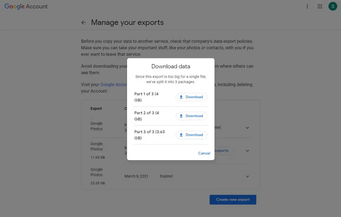Image resolution: width=341 pixels, height=217 pixels.
Task: Open the three-dot overflow menu
Action: pyautogui.click(x=307, y=6)
